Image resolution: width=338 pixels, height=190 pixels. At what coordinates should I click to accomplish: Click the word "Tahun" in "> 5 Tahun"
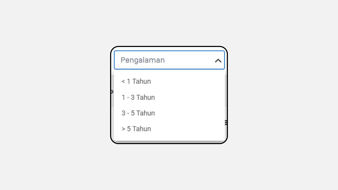(x=142, y=129)
